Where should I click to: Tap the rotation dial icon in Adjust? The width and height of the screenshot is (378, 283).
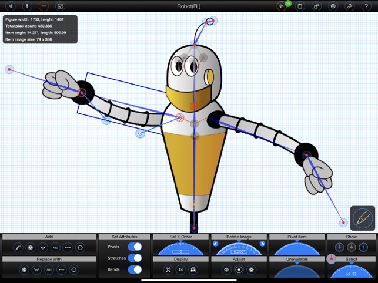(x=239, y=269)
